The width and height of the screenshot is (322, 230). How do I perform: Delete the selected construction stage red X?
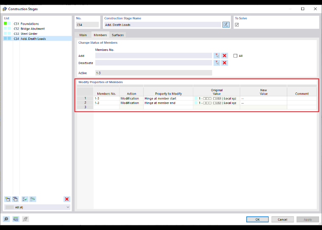pyautogui.click(x=67, y=199)
